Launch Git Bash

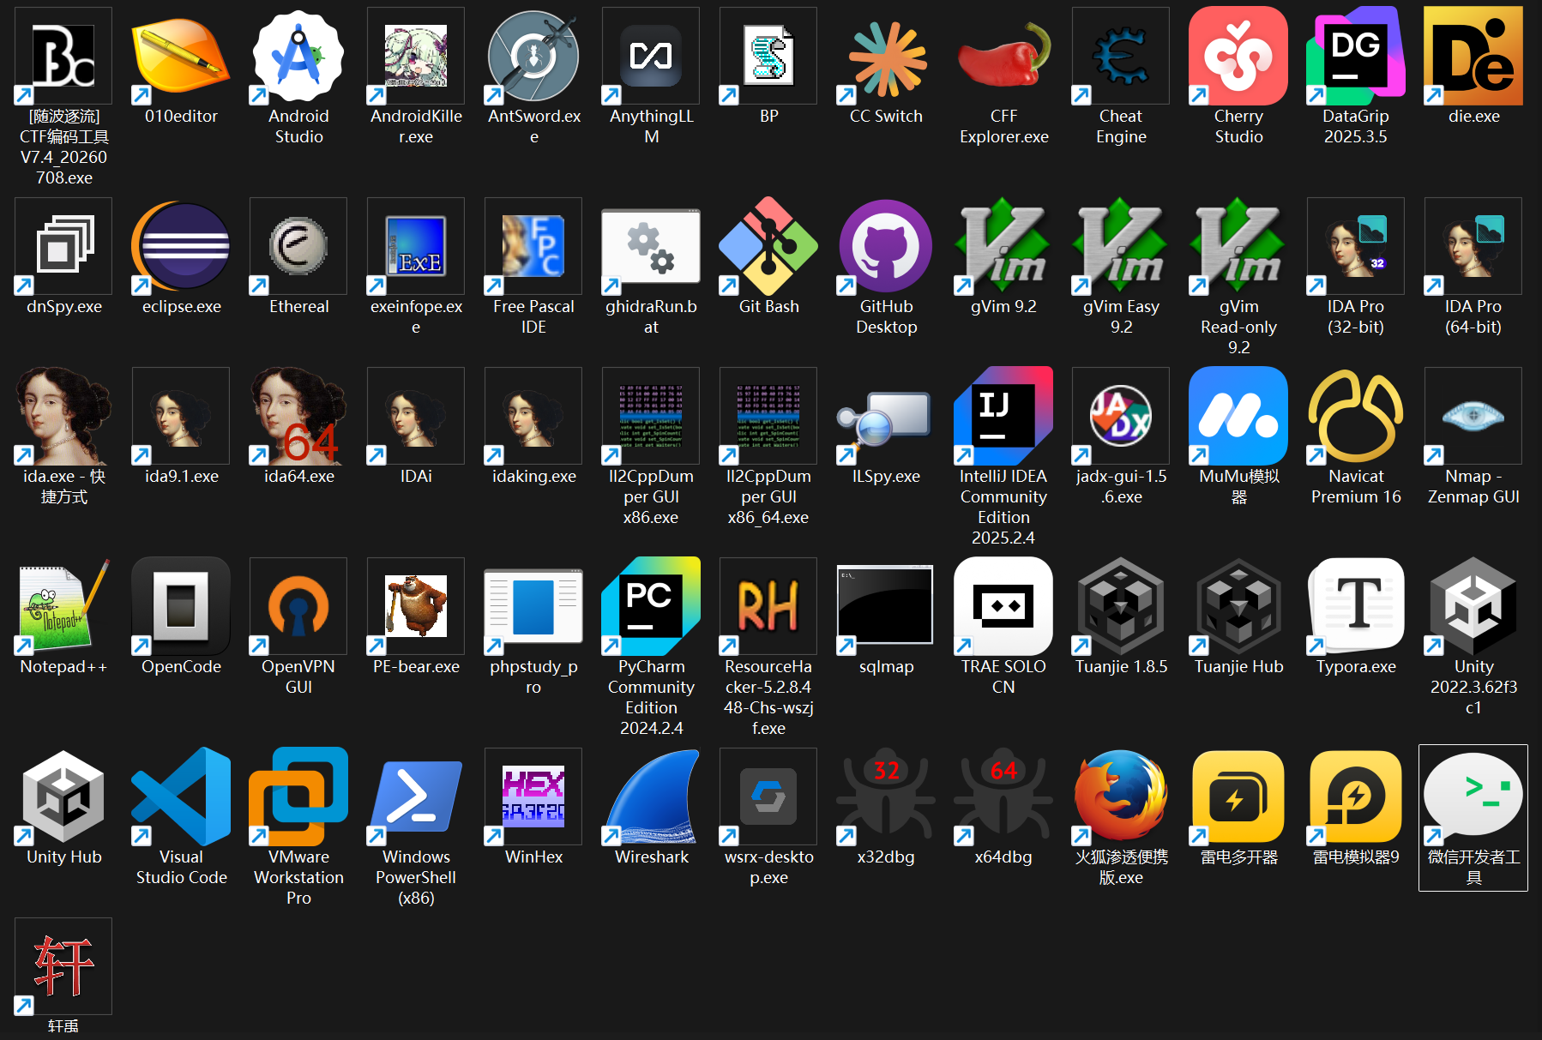coord(768,246)
